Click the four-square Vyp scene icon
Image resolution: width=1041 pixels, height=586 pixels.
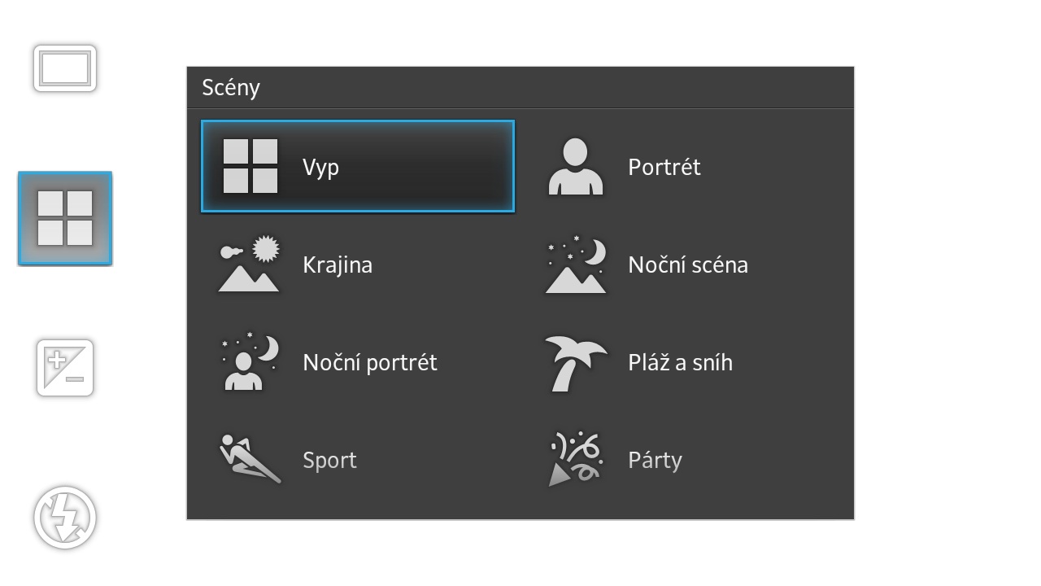(x=250, y=166)
